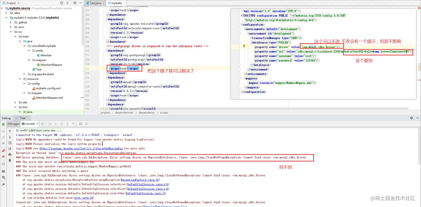Click breadcrumb item 'dependencies'
Image resolution: width=421 pixels, height=207 pixels.
tap(124, 113)
